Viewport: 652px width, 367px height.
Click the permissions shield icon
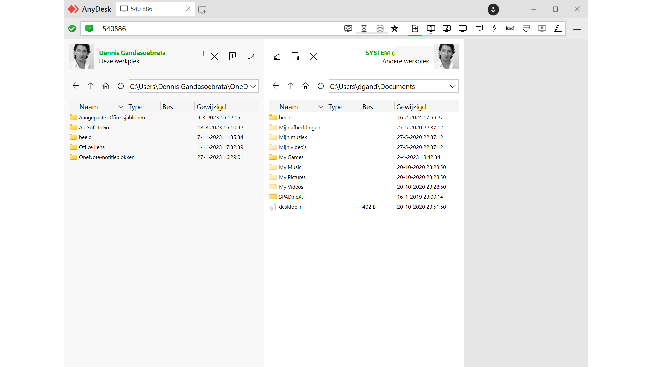coord(526,28)
